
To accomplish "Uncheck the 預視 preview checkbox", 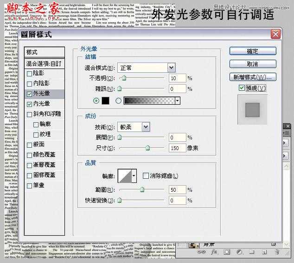I will (x=242, y=88).
